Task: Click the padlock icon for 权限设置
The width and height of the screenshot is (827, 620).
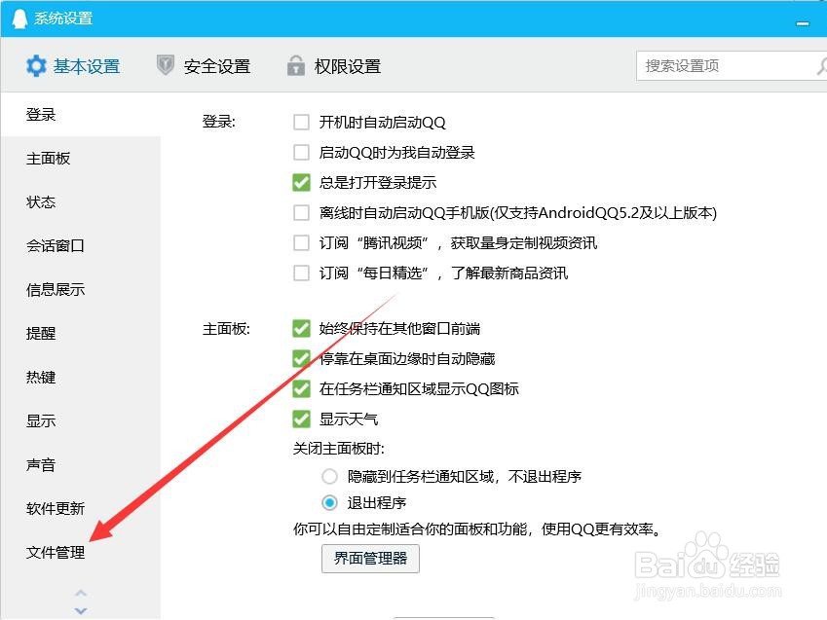Action: pos(296,65)
